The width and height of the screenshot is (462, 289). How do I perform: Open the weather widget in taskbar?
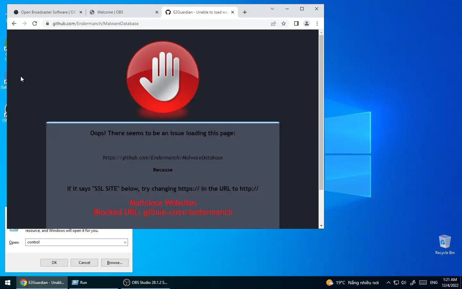coord(352,283)
